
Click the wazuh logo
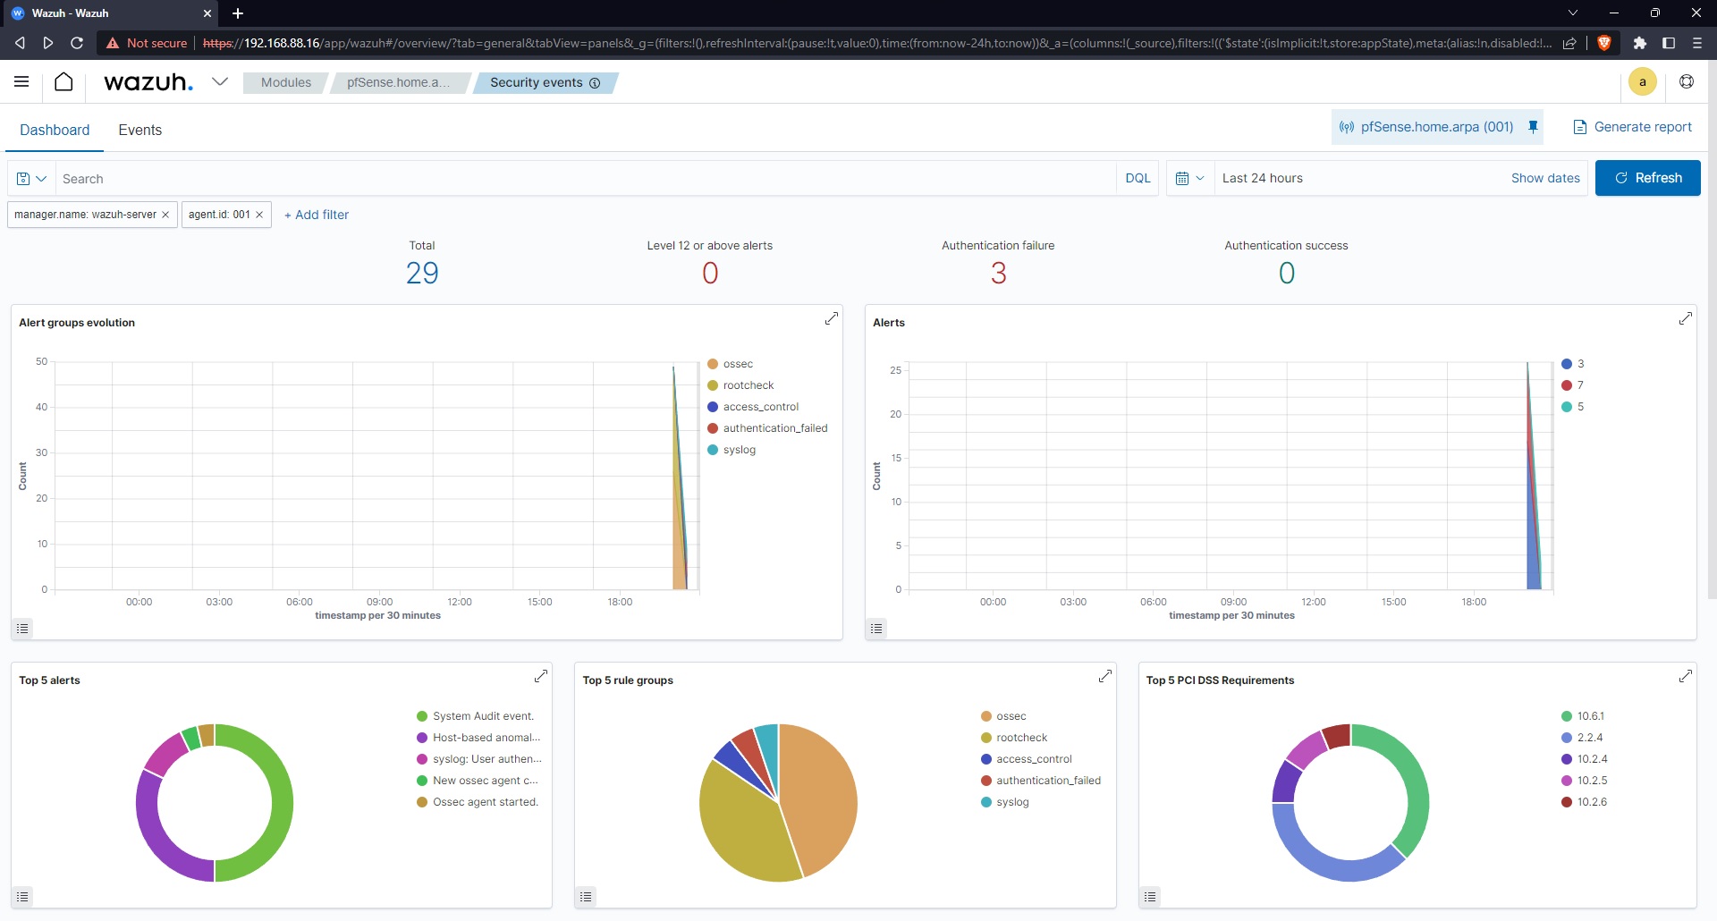[148, 82]
